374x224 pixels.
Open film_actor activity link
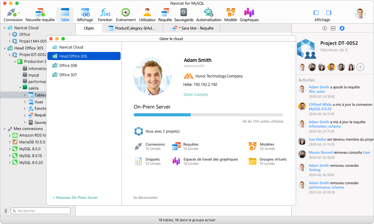coord(317,91)
